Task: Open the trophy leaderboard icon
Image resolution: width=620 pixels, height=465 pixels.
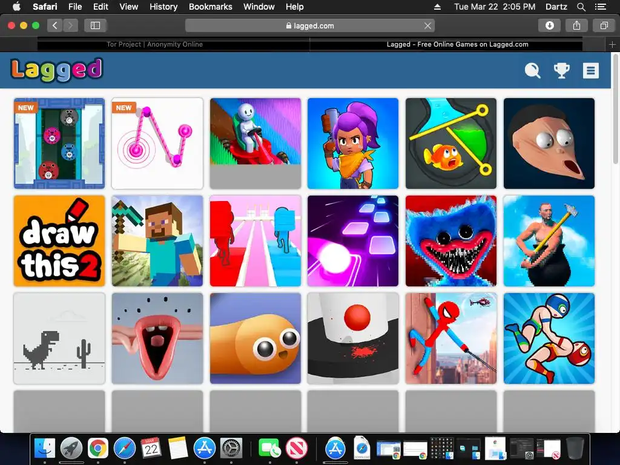Action: (x=561, y=71)
